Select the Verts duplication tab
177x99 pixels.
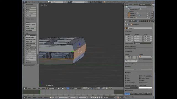tap(138, 94)
